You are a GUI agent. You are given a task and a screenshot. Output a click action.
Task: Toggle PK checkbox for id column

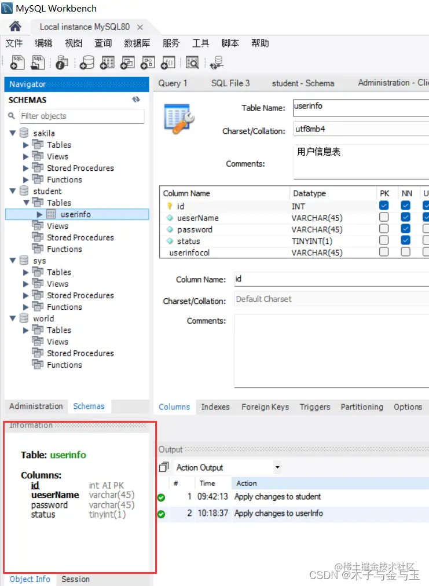pyautogui.click(x=384, y=206)
